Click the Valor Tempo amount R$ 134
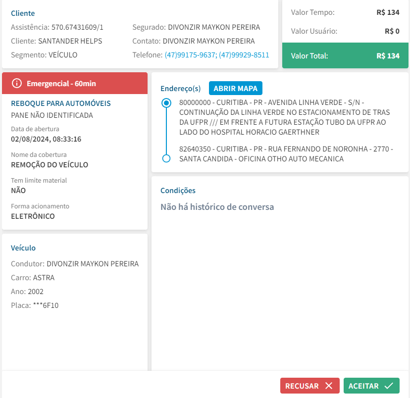The height and width of the screenshot is (398, 410). point(388,12)
